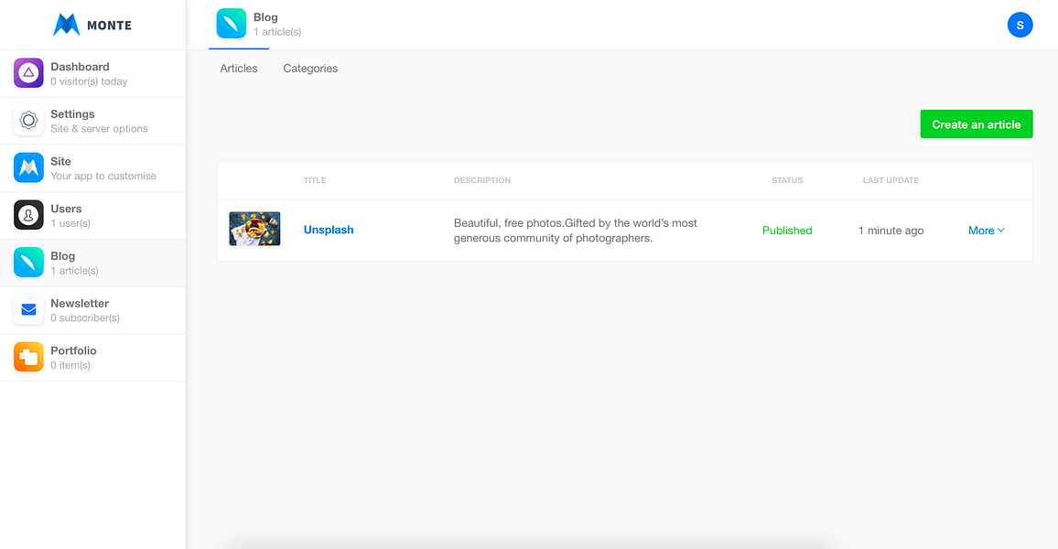Go to Portfolio menu label

click(73, 350)
